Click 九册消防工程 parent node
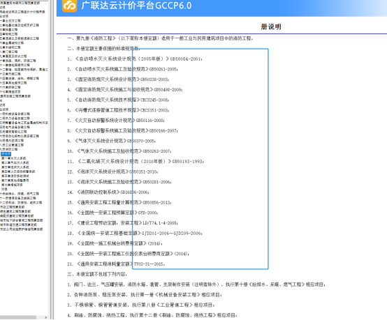 (x=9, y=149)
